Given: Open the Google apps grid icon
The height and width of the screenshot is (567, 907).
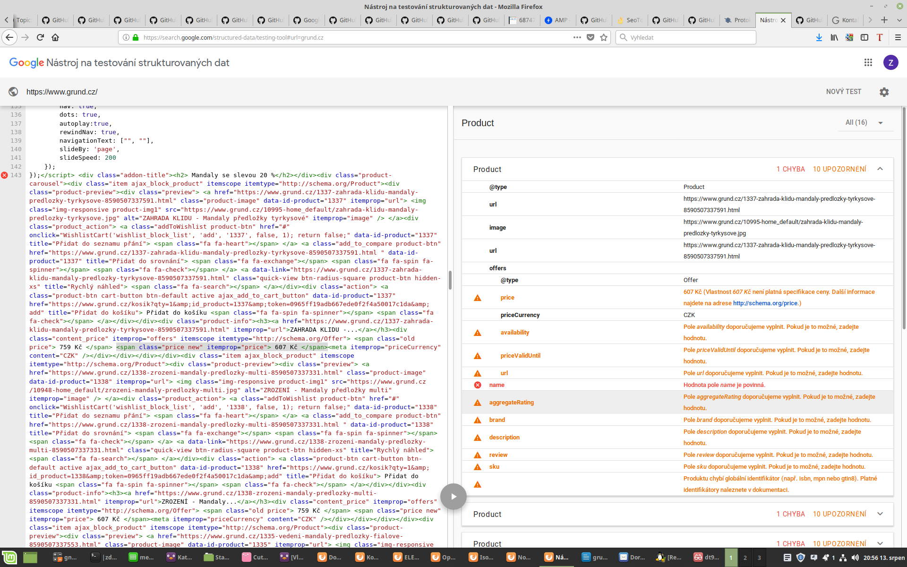Looking at the screenshot, I should click(868, 62).
